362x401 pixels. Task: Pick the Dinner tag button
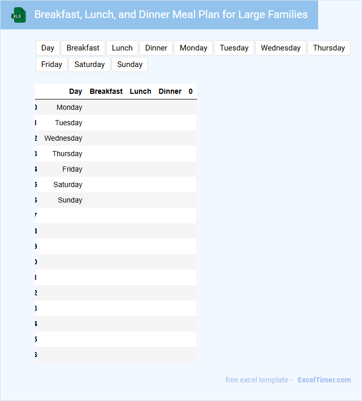tap(156, 48)
